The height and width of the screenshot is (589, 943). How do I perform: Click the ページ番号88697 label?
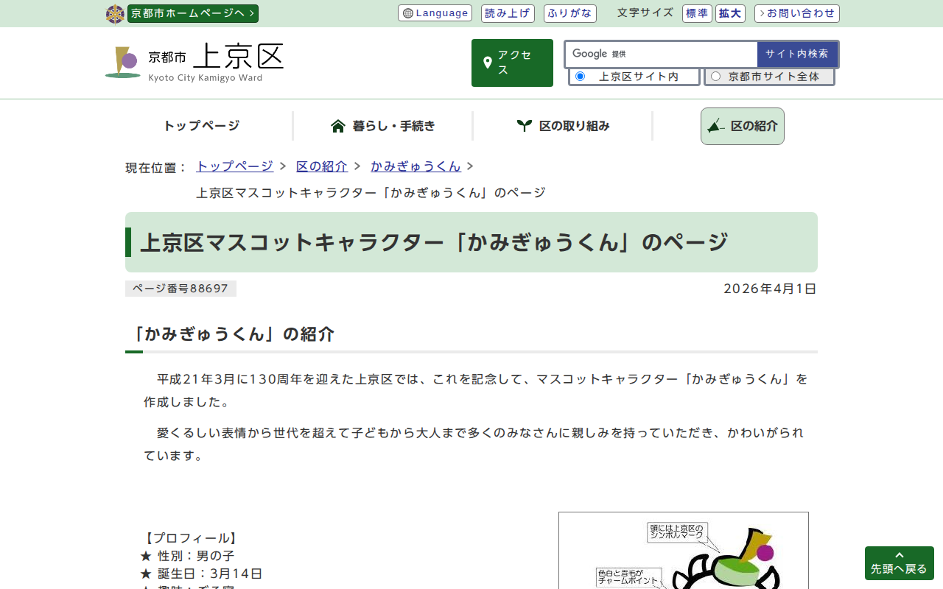[x=180, y=289]
